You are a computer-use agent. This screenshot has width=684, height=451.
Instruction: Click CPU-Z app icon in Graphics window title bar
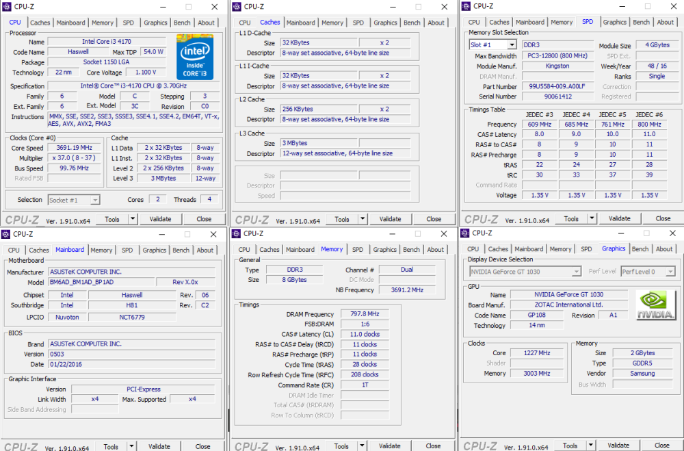point(465,233)
